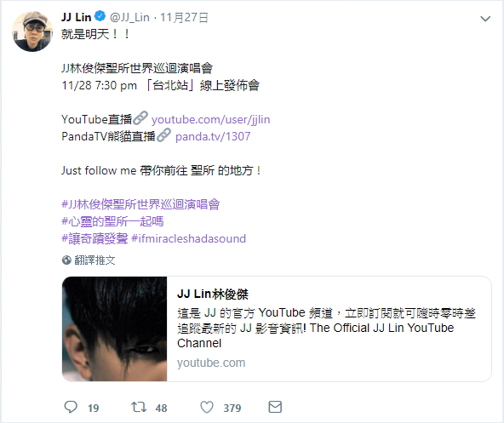Click 翻譯推文 to translate the tweet

(94, 260)
